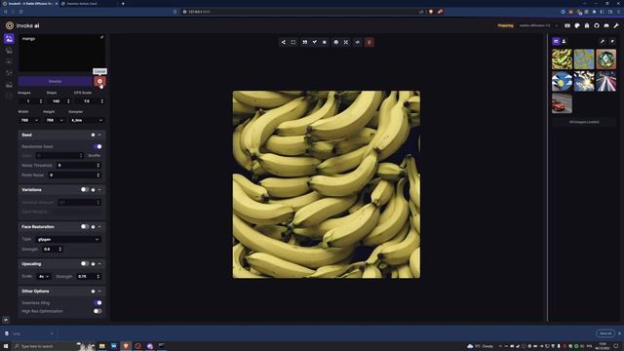
Task: Click the delete image trash icon
Action: click(369, 42)
